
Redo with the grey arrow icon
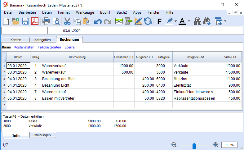point(108,21)
